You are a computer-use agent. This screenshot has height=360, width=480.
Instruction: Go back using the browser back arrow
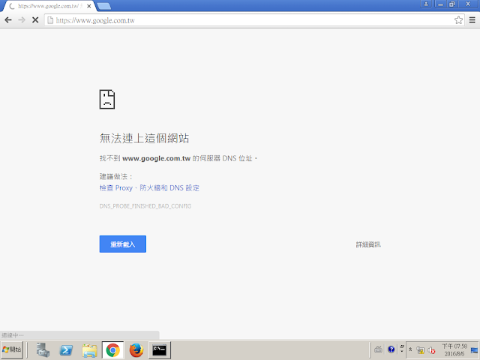[8, 20]
